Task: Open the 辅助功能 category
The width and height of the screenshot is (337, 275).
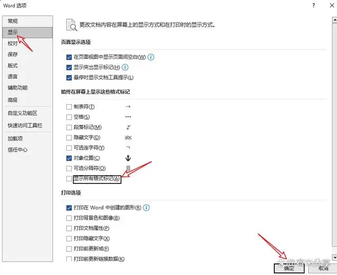Action: (x=27, y=88)
